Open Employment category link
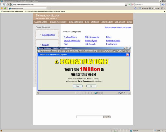The height and width of the screenshot is (132, 166). pyautogui.click(x=112, y=44)
